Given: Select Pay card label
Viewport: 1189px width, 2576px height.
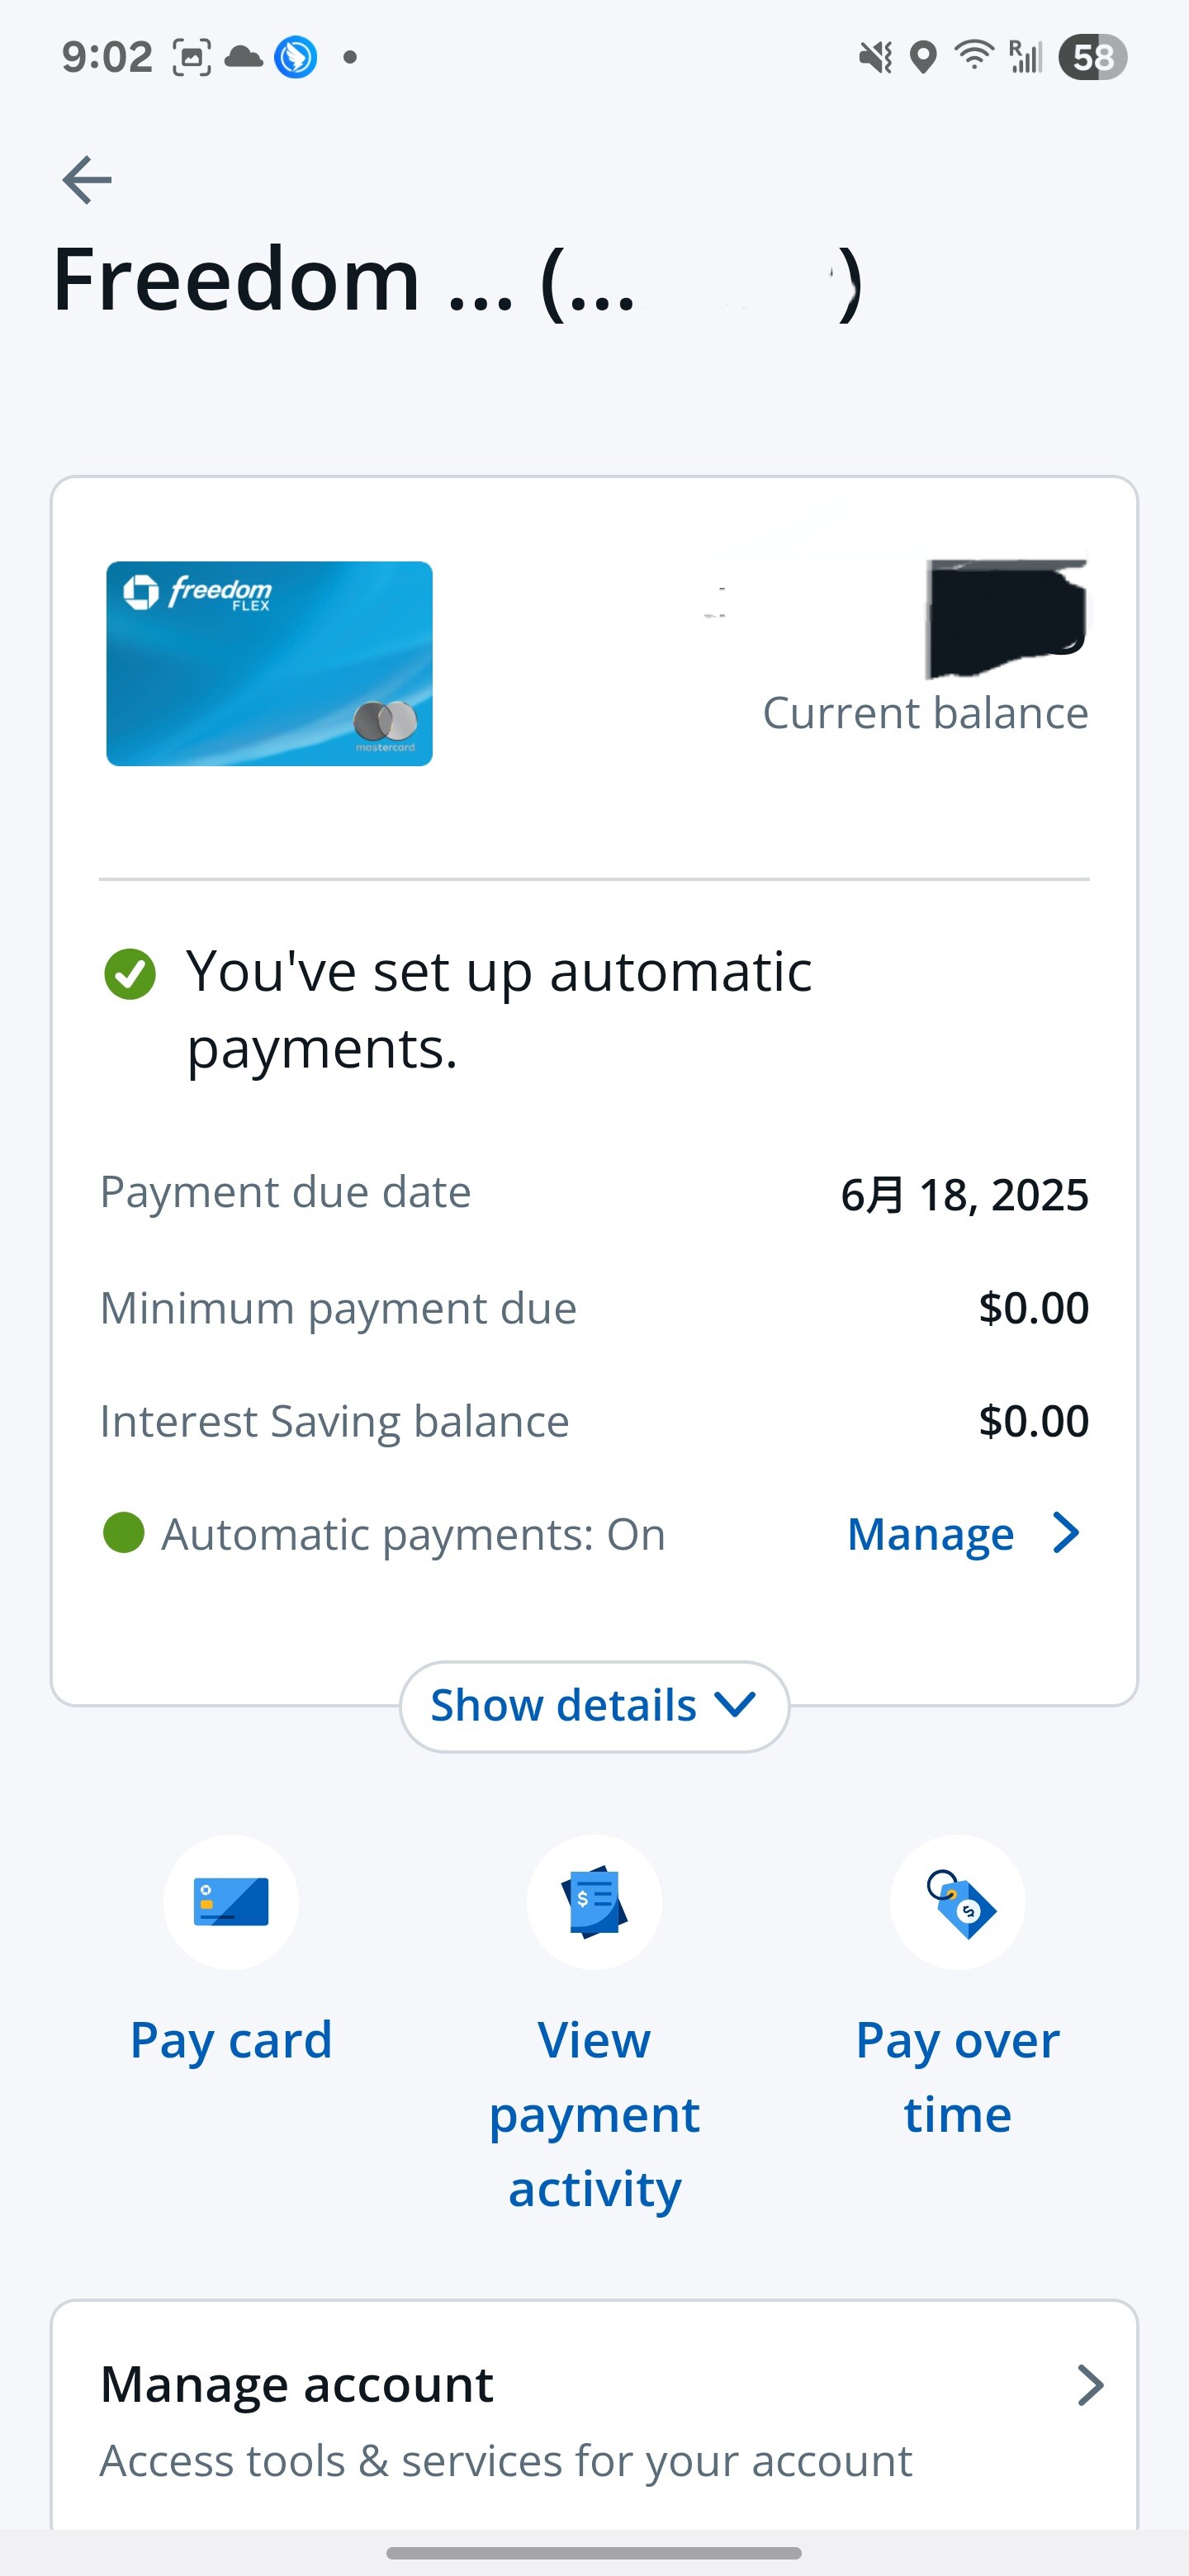Looking at the screenshot, I should [231, 2040].
